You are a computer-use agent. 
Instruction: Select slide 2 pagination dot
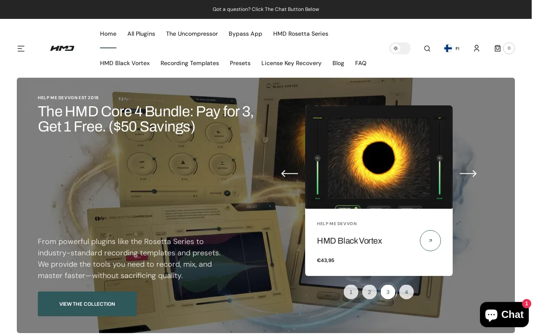(x=369, y=292)
